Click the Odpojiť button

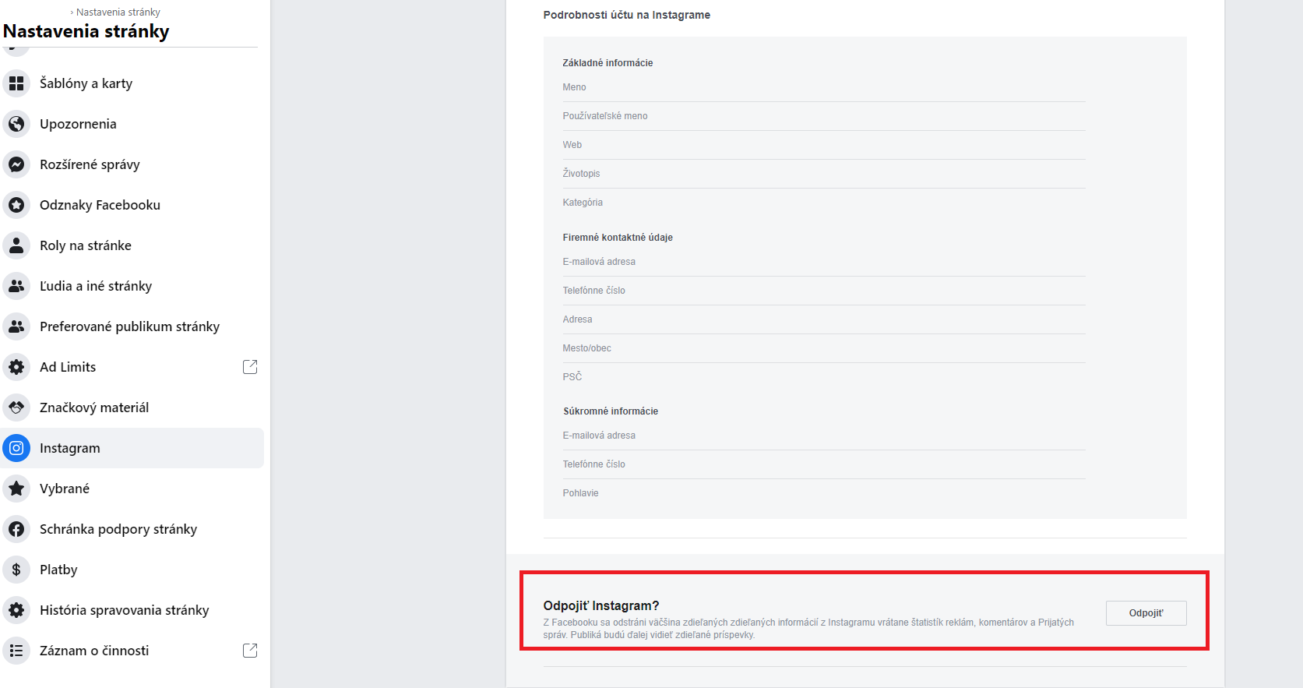pyautogui.click(x=1146, y=613)
